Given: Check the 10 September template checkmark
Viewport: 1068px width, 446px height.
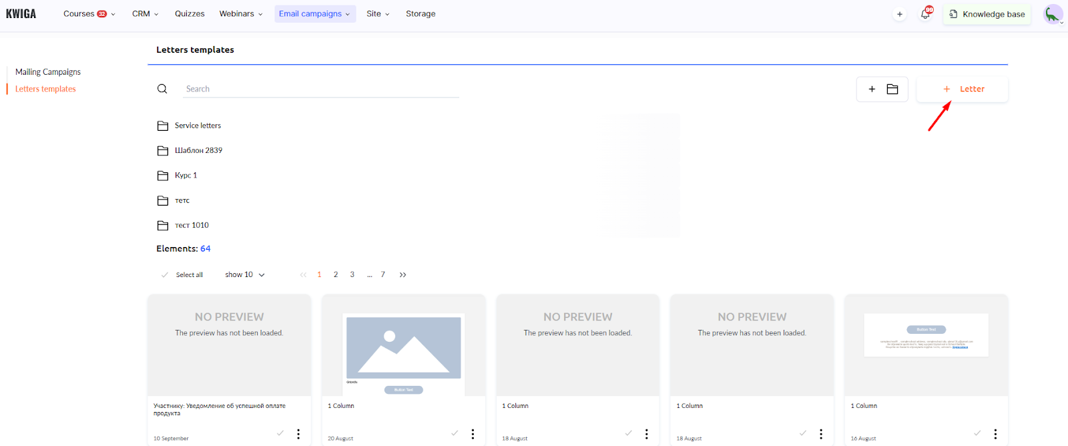Looking at the screenshot, I should 280,433.
